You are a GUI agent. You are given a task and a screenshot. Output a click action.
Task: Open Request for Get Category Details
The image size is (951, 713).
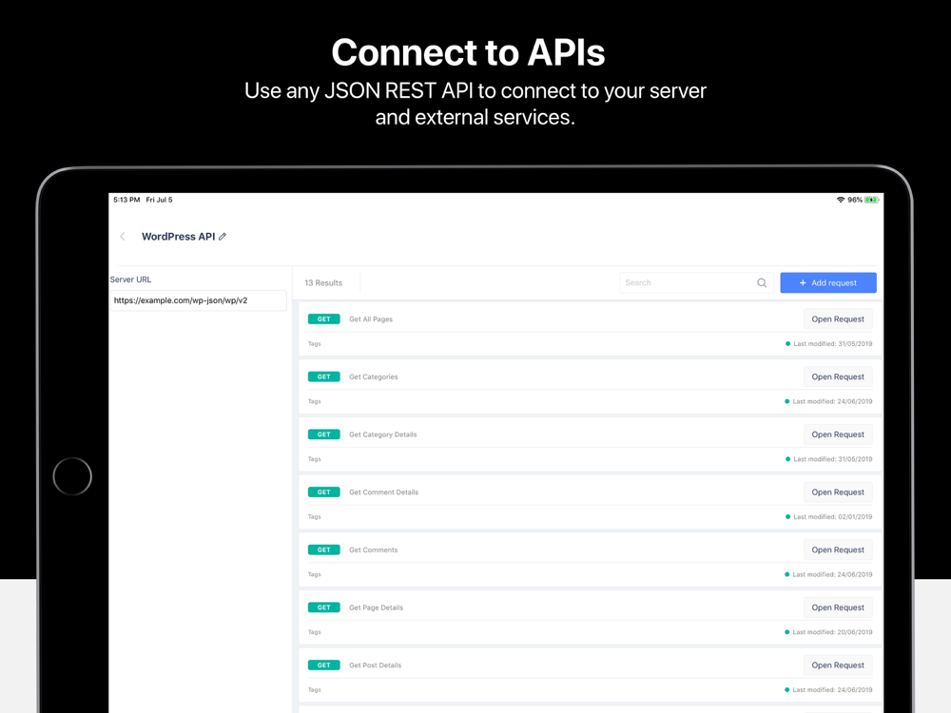tap(838, 434)
